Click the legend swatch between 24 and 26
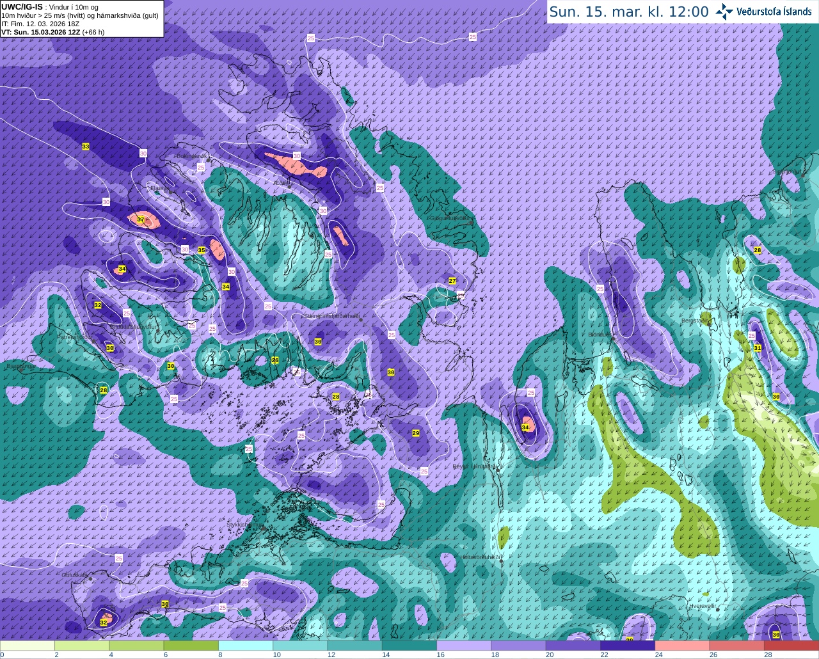The height and width of the screenshot is (659, 819). click(x=683, y=646)
